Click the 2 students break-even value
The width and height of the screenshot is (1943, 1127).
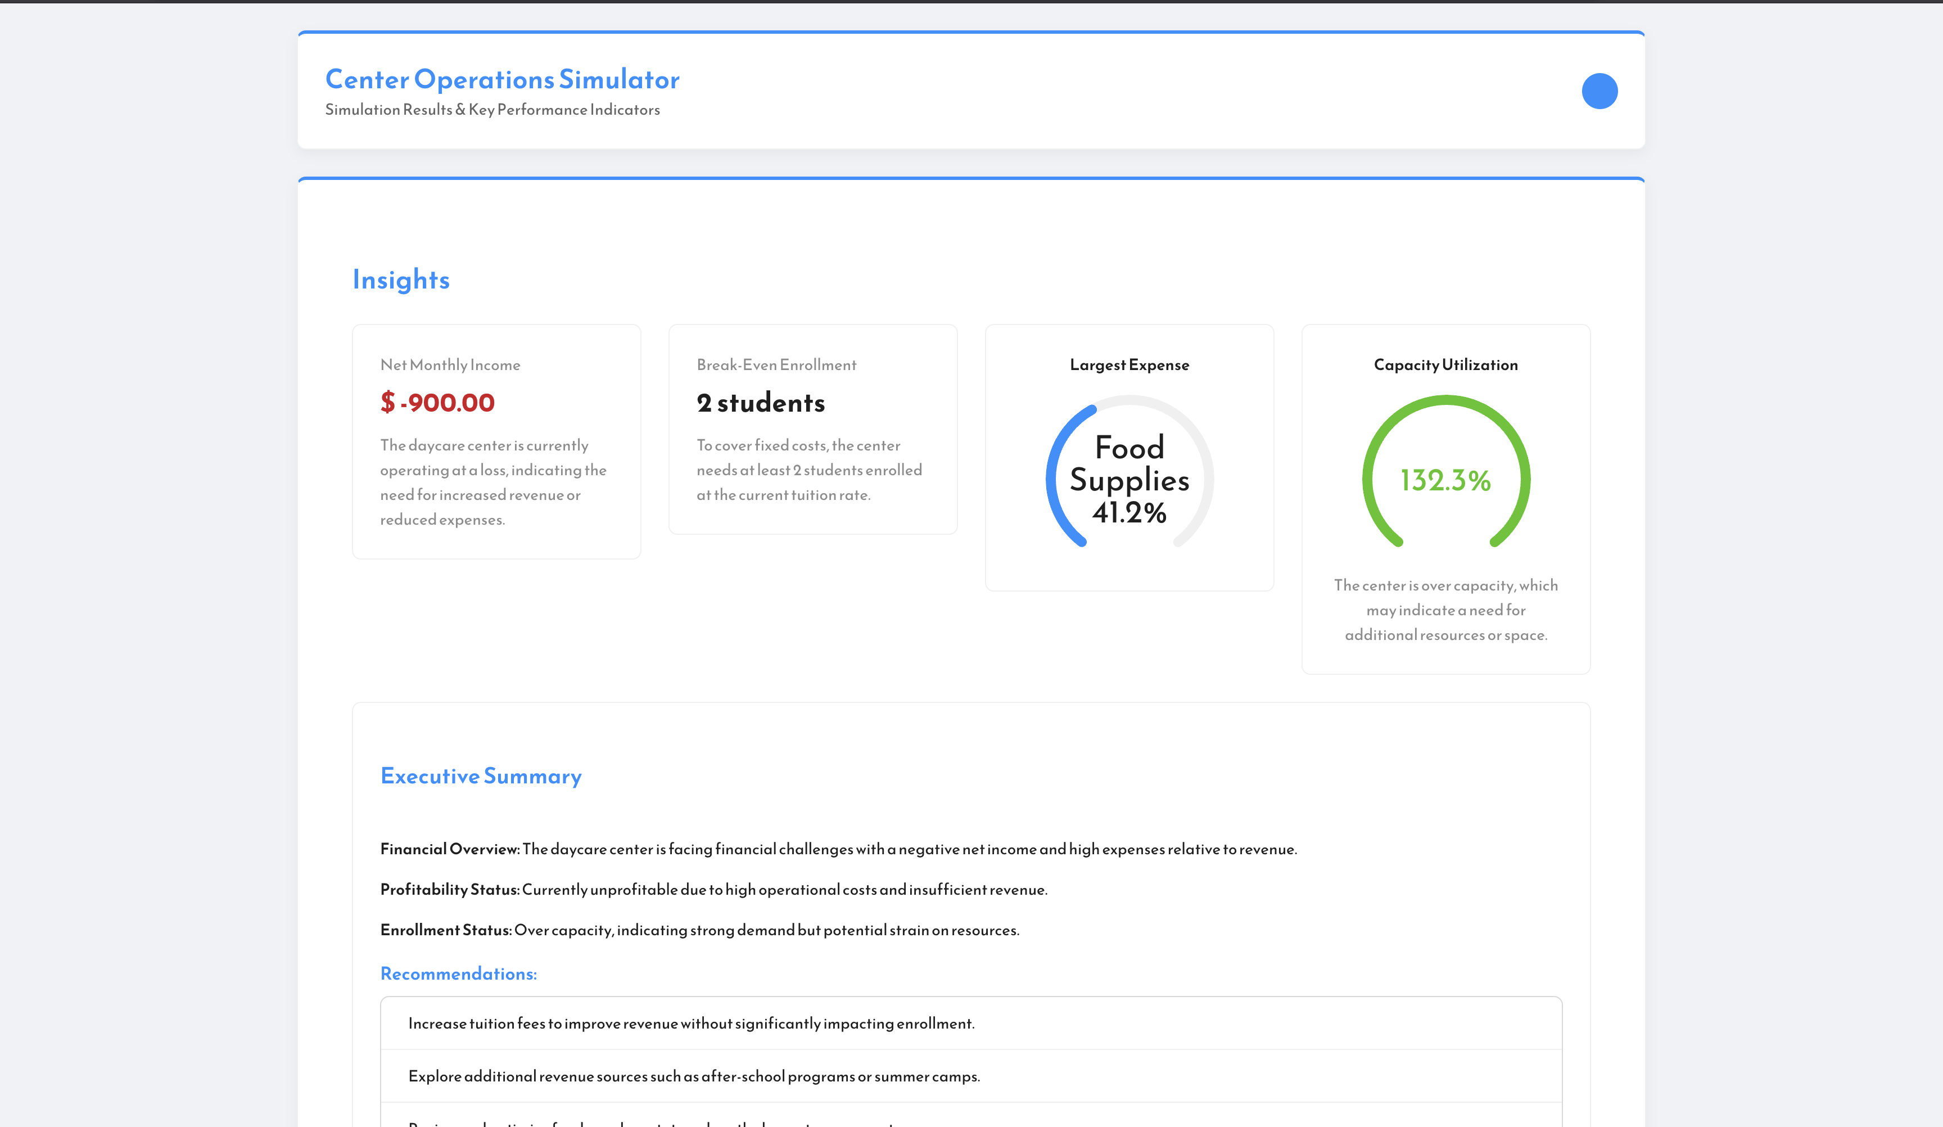point(760,403)
